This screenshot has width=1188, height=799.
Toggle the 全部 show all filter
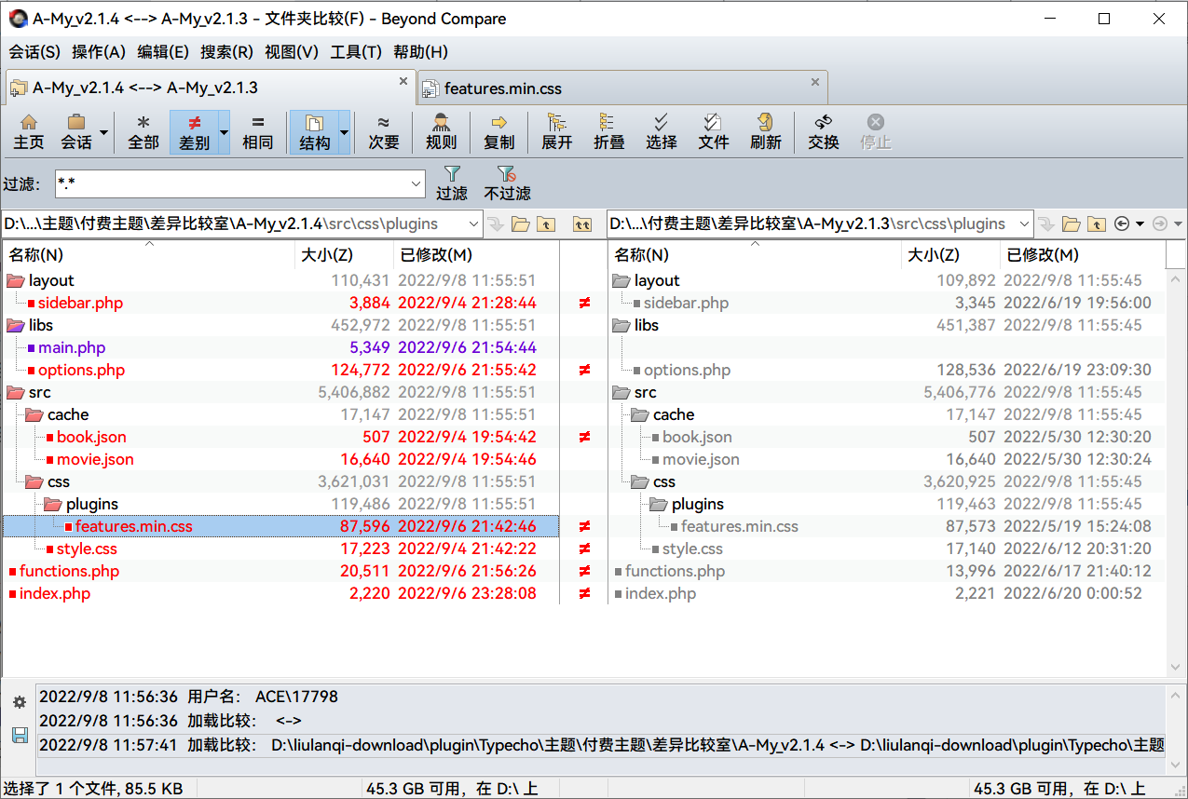point(143,131)
